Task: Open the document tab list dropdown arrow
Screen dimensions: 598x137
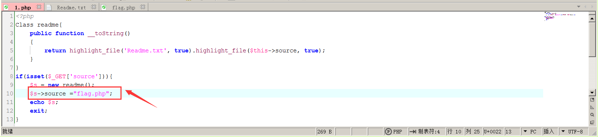Action: 579,7
